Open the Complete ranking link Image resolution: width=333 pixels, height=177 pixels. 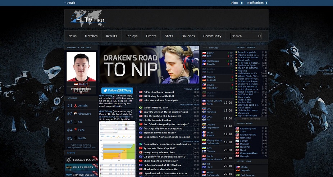click(x=81, y=145)
